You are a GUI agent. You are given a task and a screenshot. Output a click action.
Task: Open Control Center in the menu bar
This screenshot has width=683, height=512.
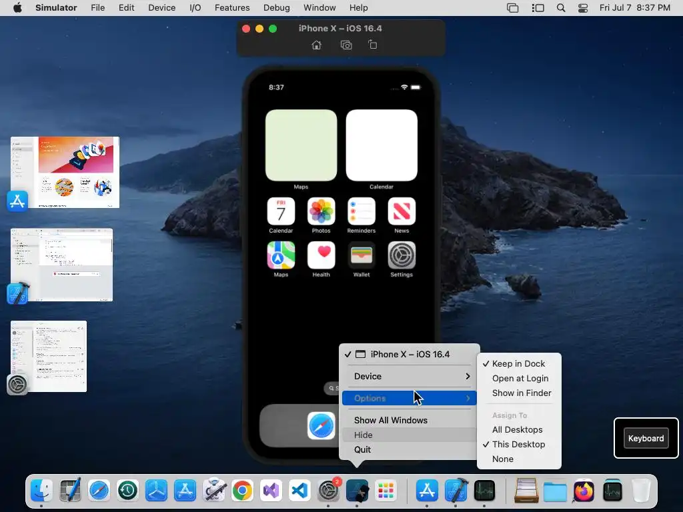point(583,8)
